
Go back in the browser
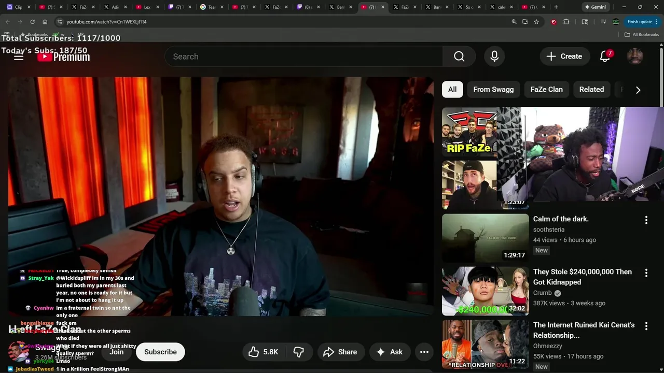coord(7,22)
